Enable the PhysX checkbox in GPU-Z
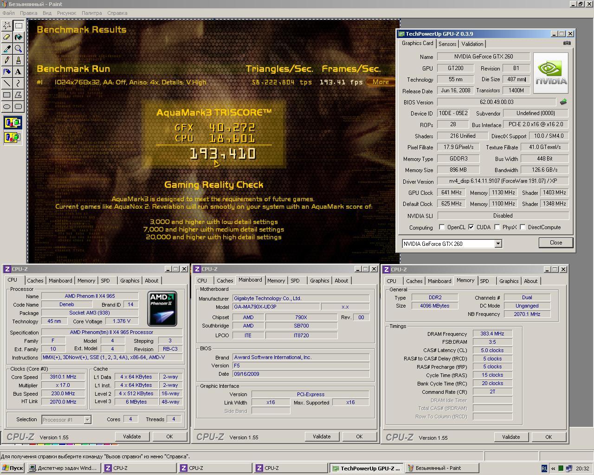 coord(497,227)
